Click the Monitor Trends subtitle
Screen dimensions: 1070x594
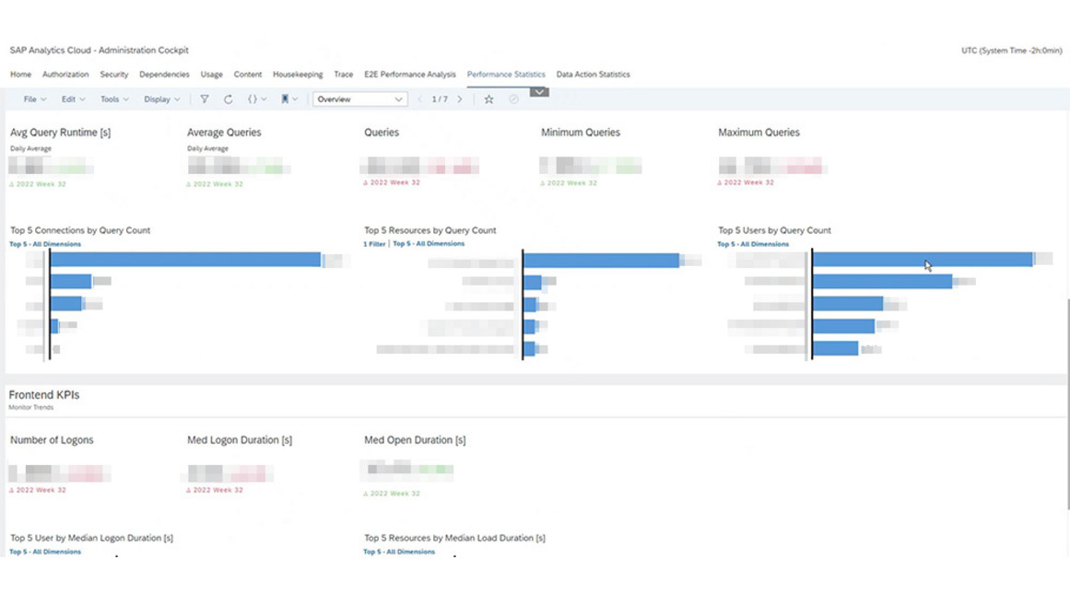30,408
